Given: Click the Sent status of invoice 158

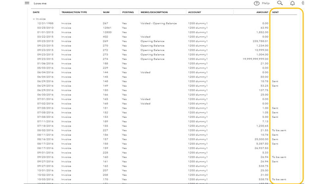Looking at the screenshot, I should (275, 144).
